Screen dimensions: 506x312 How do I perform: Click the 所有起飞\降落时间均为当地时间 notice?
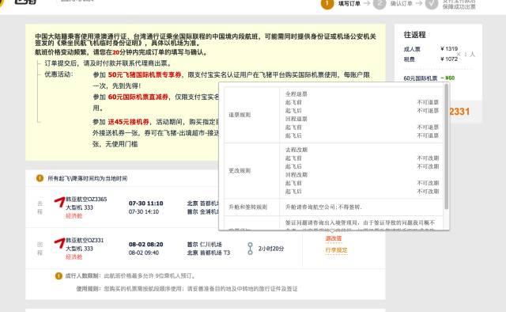point(88,178)
